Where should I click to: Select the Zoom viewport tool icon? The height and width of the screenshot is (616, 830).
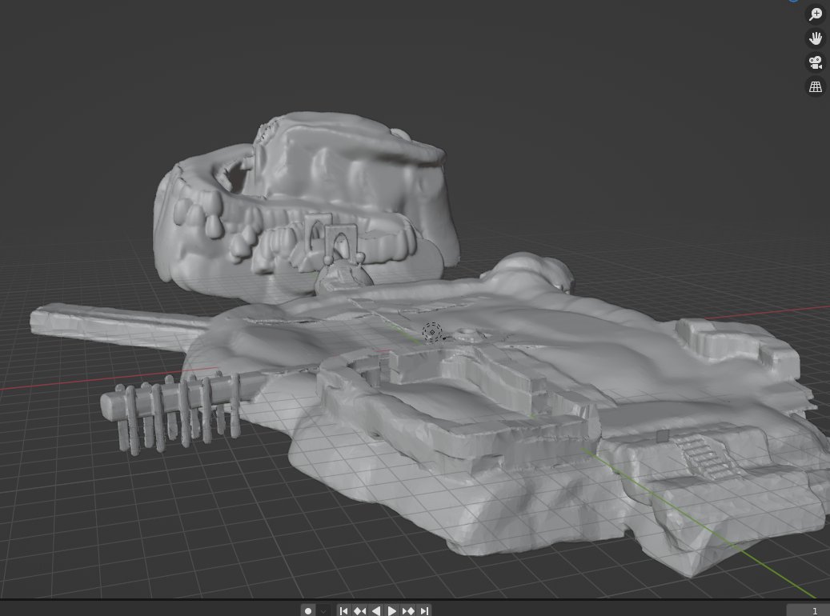(x=815, y=14)
